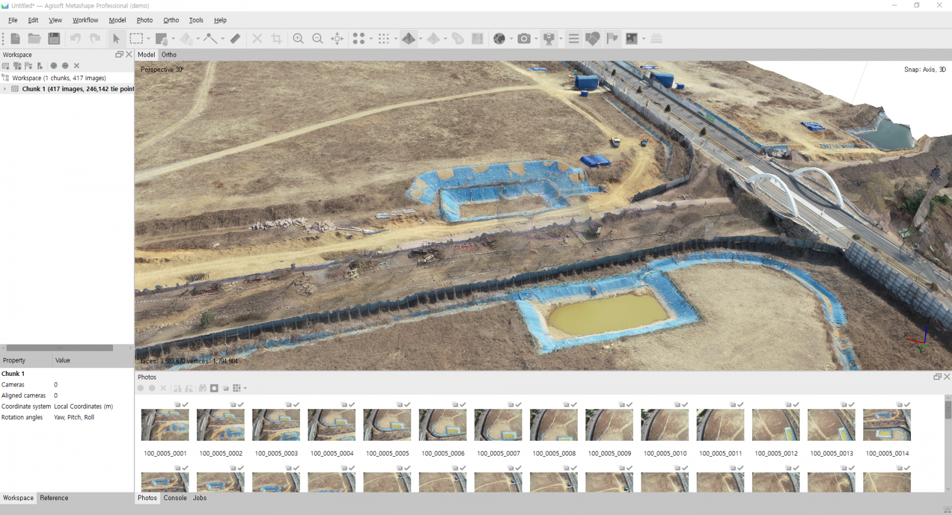952x515 pixels.
Task: Toggle the Show Markers flag icon
Action: click(612, 39)
